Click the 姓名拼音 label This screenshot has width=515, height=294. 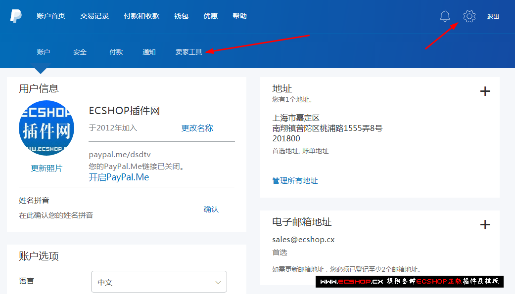point(34,201)
